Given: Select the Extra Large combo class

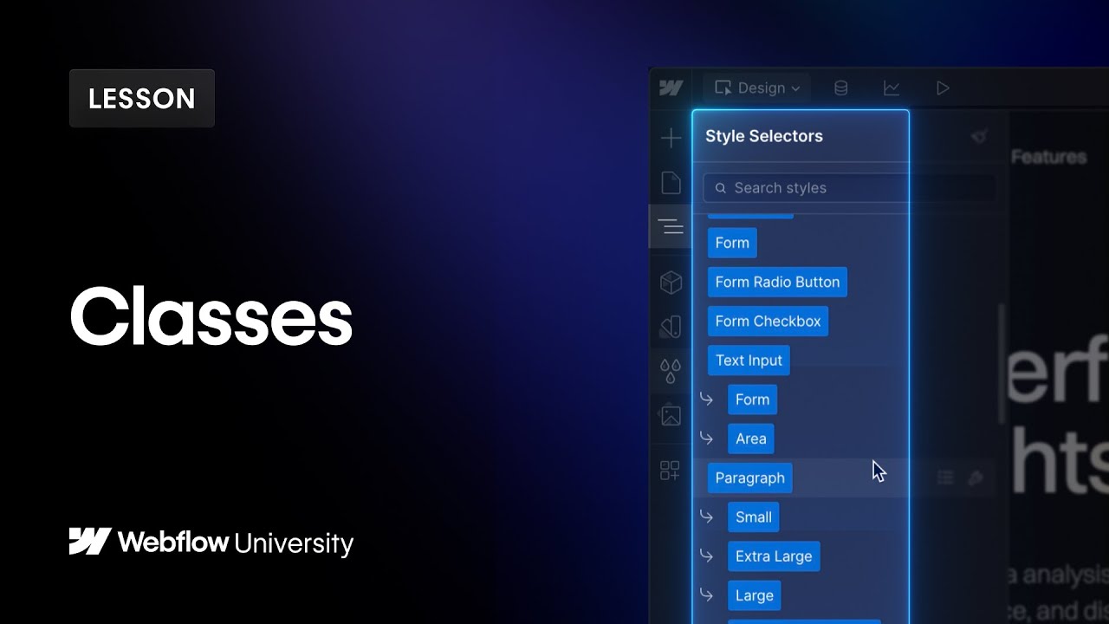Looking at the screenshot, I should (774, 556).
